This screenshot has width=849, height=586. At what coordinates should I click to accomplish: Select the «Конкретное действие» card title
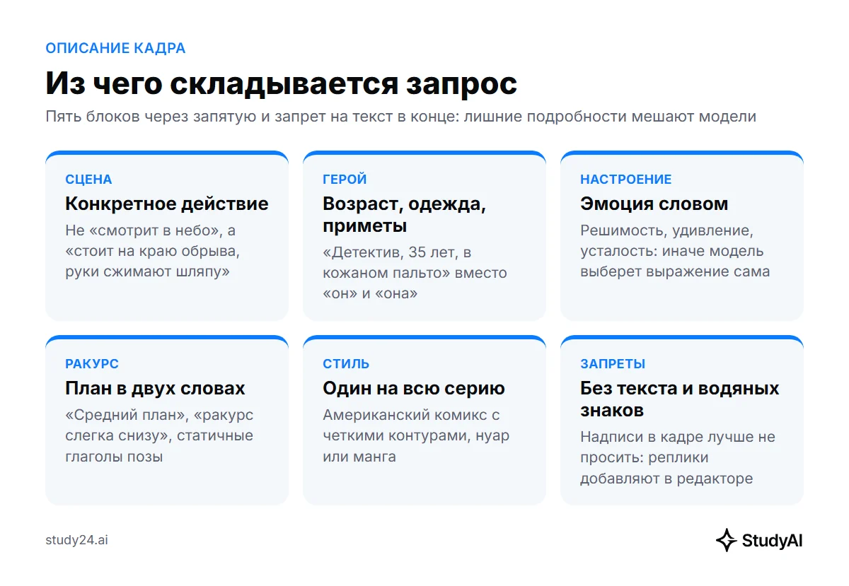[167, 204]
